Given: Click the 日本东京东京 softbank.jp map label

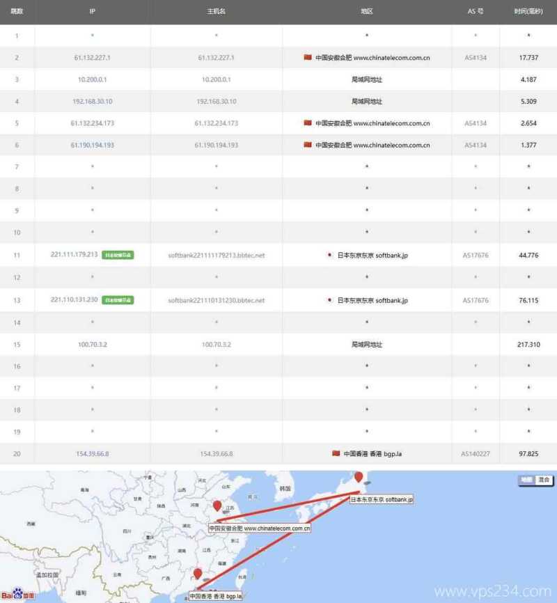Looking at the screenshot, I should pyautogui.click(x=381, y=500).
